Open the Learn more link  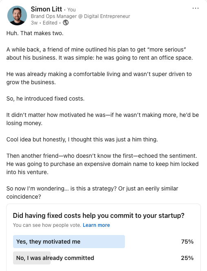pos(96,225)
